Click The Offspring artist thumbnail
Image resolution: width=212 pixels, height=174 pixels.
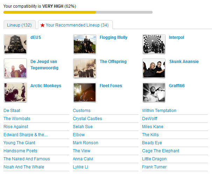(x=85, y=68)
